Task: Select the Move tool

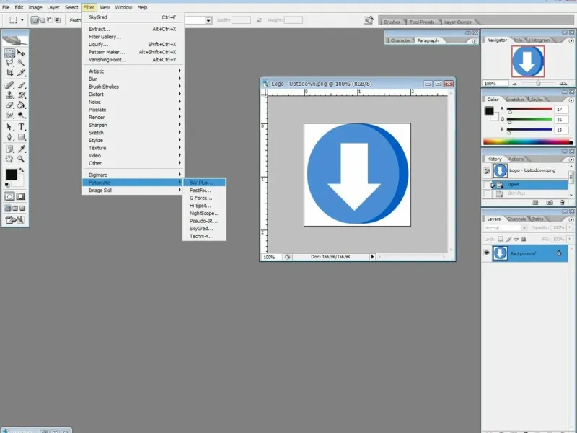Action: (x=21, y=53)
